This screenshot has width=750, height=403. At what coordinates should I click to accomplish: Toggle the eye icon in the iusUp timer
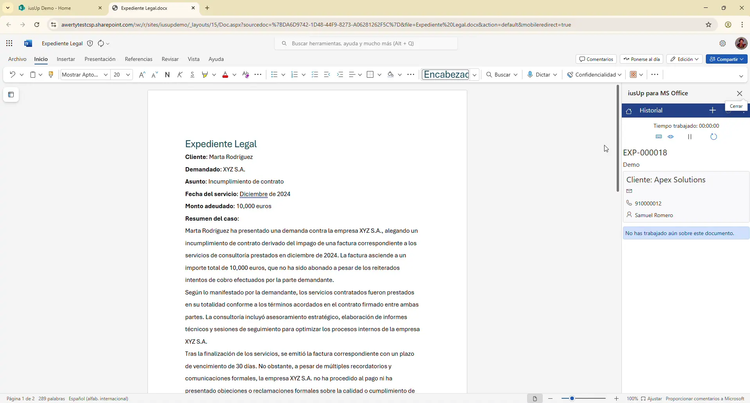(671, 137)
